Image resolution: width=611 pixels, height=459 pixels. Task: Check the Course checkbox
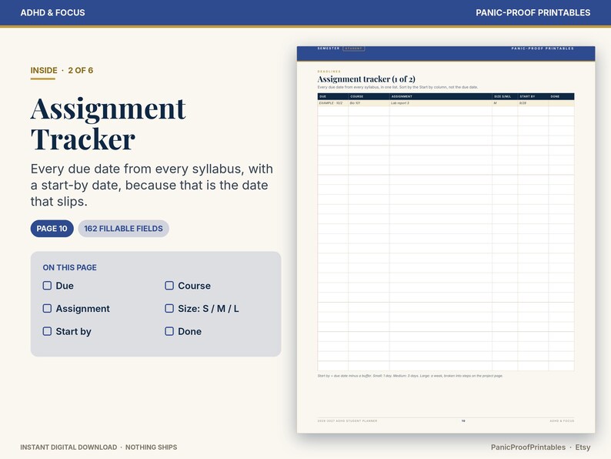tap(169, 286)
